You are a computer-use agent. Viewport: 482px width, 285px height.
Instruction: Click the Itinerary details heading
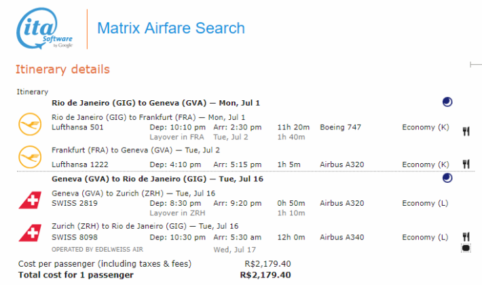[x=62, y=70]
